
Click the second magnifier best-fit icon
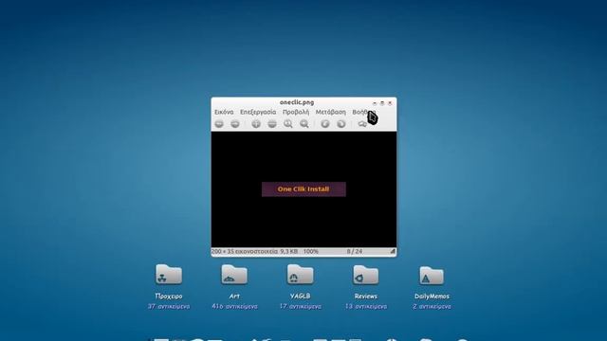(304, 124)
